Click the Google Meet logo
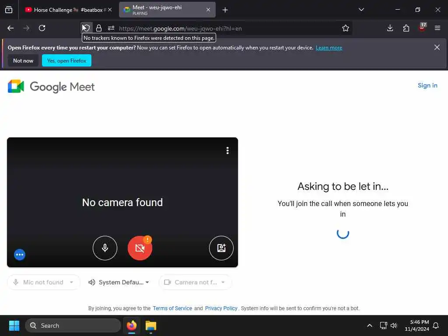The image size is (448, 336). [51, 87]
